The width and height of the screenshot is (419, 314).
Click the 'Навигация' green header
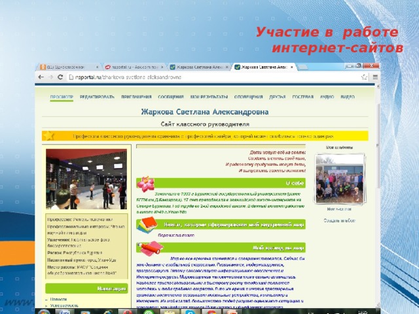point(86,288)
